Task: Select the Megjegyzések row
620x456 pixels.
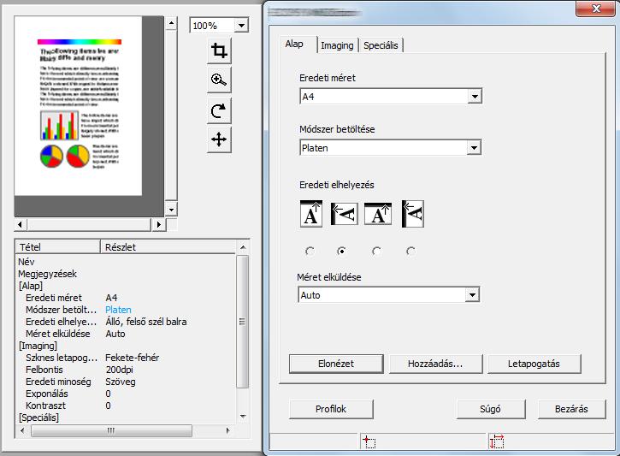Action: [x=126, y=274]
